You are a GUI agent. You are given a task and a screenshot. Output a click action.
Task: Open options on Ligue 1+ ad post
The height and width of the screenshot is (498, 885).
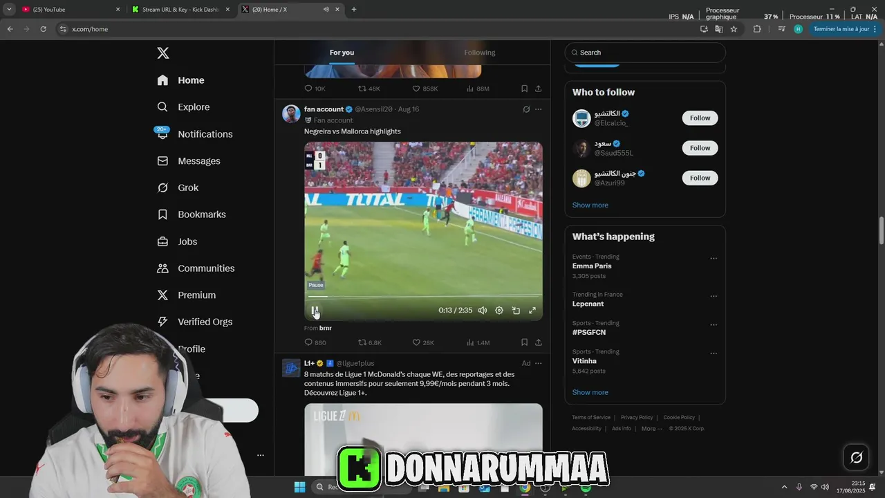tap(539, 363)
